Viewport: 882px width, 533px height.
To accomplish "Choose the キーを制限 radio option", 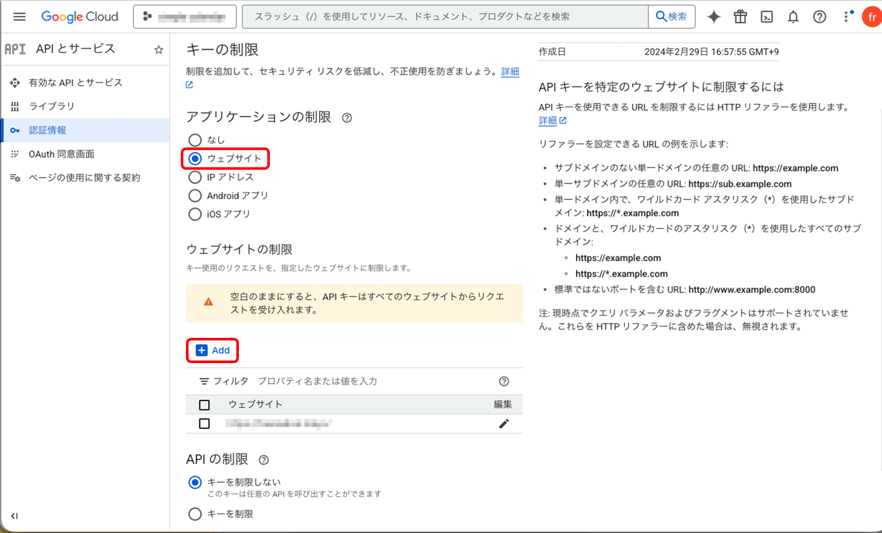I will tap(195, 514).
